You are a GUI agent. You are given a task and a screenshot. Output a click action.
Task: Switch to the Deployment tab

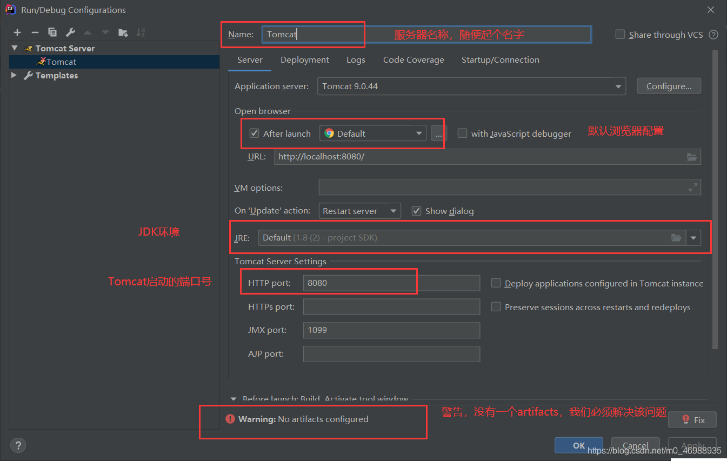pyautogui.click(x=305, y=60)
